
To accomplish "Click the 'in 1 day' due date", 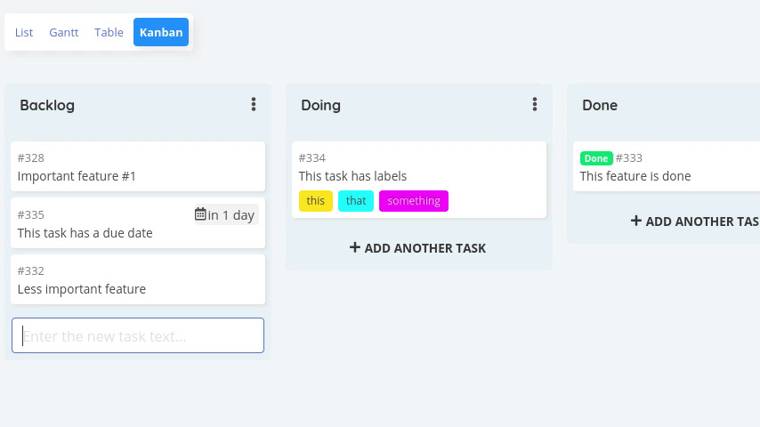I will click(x=226, y=214).
